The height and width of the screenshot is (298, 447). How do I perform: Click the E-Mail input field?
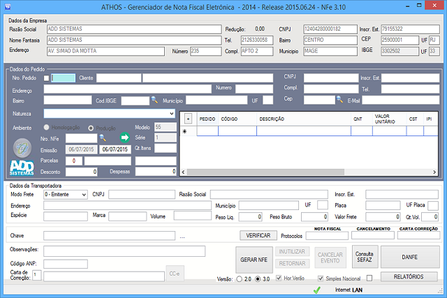click(401, 100)
